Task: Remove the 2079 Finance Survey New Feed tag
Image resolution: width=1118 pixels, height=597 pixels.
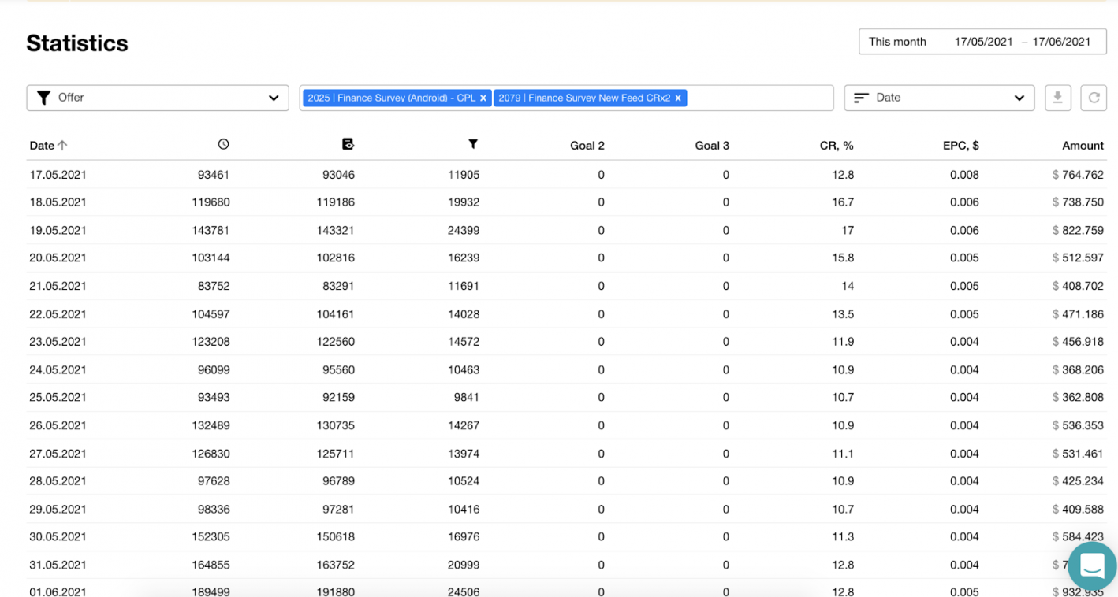Action: pos(678,98)
